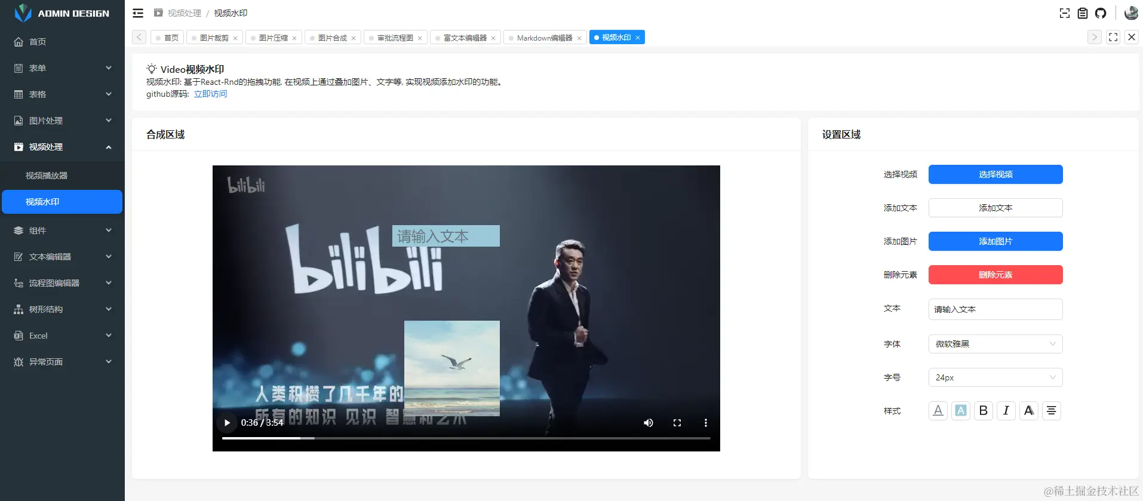Click the scan-frame icon in the top bar
The image size is (1143, 501).
tap(1065, 13)
